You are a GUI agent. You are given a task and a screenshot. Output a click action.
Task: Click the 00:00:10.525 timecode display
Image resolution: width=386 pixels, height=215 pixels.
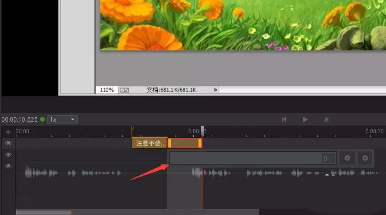19,119
